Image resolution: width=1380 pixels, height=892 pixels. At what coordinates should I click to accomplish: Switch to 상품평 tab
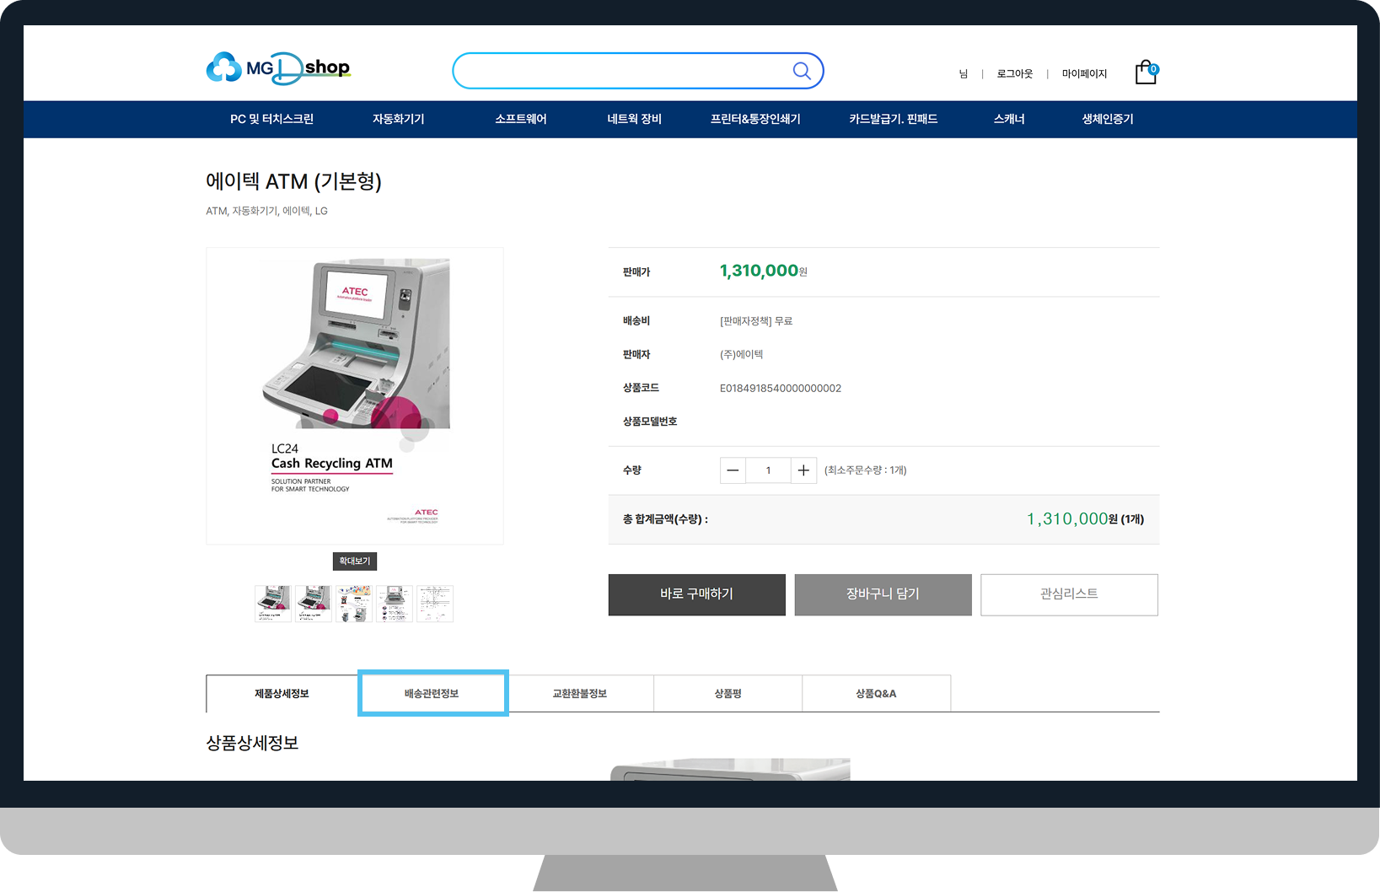coord(728,693)
